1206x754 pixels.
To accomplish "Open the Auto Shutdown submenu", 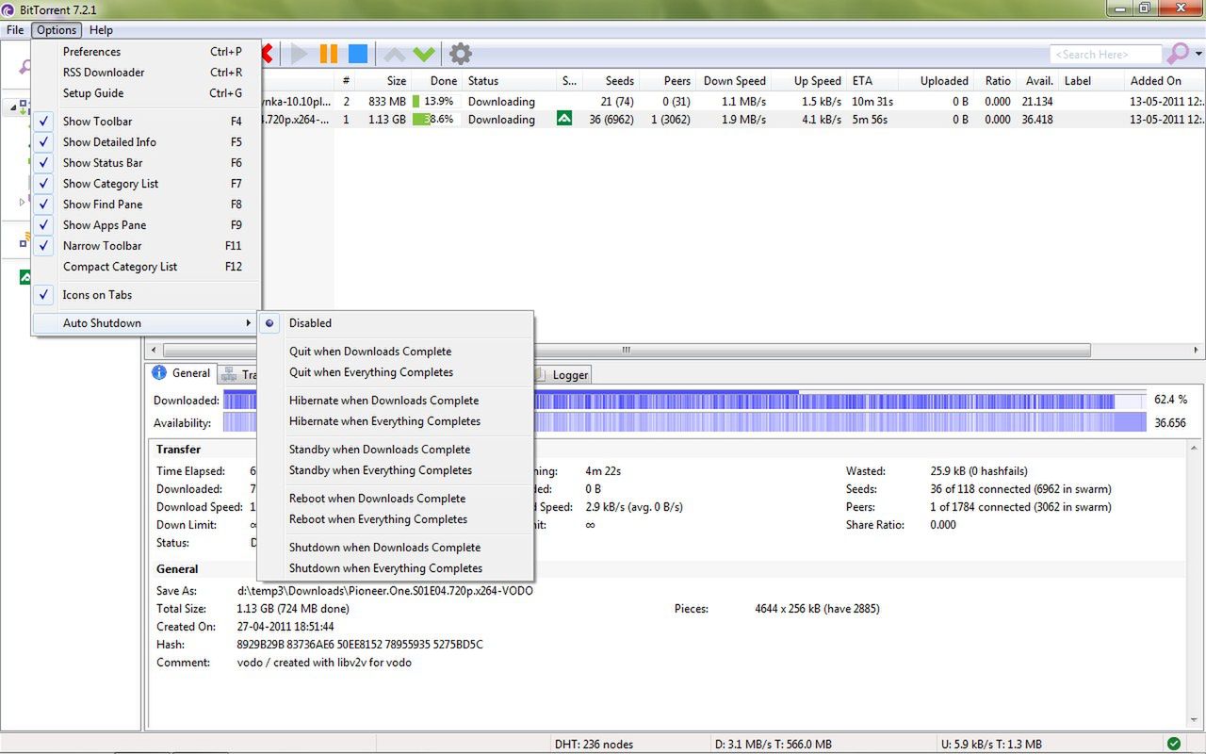I will click(146, 322).
